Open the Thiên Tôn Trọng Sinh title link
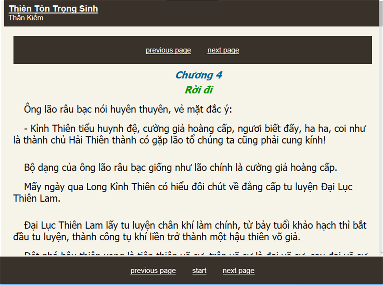The width and height of the screenshot is (383, 285). coord(53,8)
